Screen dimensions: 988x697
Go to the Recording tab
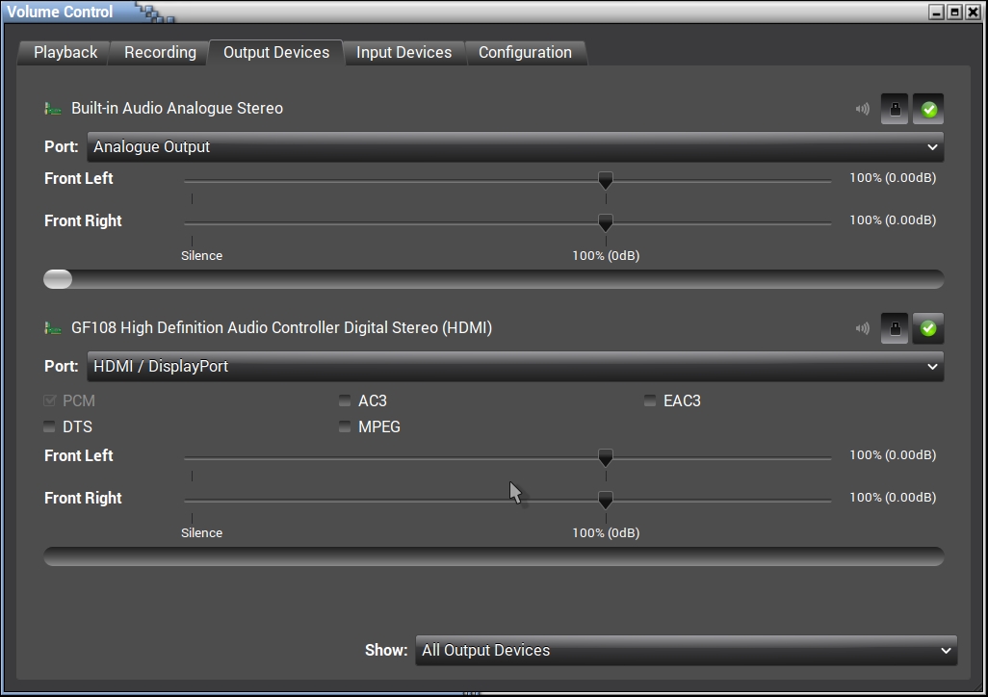160,53
